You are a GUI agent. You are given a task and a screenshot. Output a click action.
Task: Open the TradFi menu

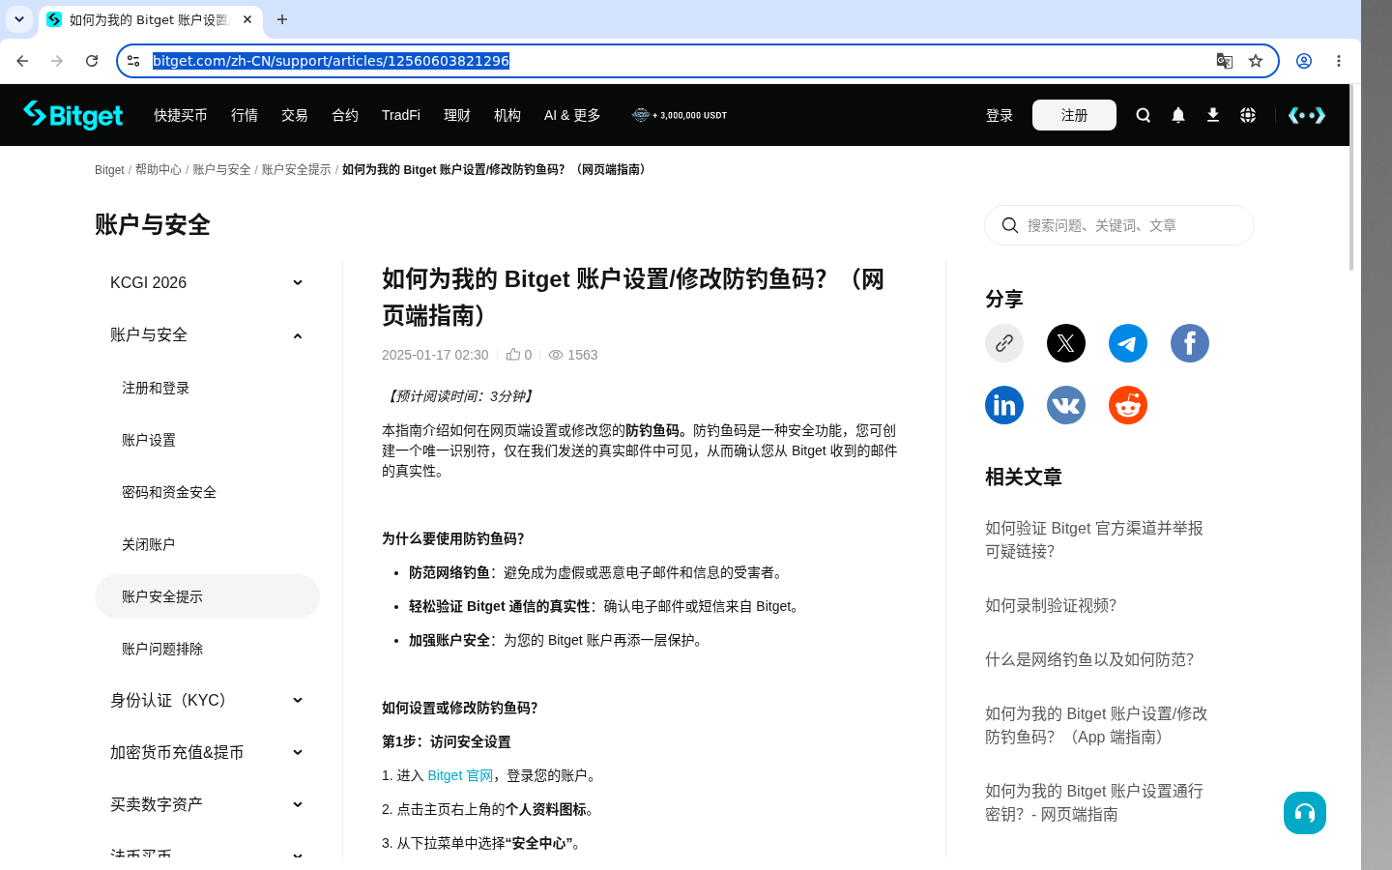click(401, 115)
